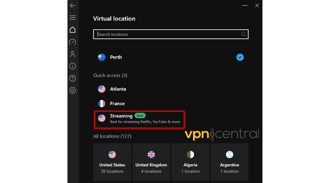This screenshot has height=183, width=330.
Task: Click the search magnifier icon
Action: [x=243, y=34]
